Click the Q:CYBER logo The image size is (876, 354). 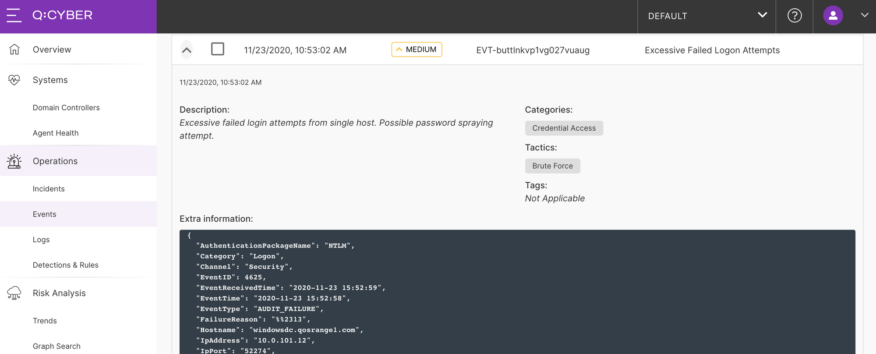click(63, 15)
